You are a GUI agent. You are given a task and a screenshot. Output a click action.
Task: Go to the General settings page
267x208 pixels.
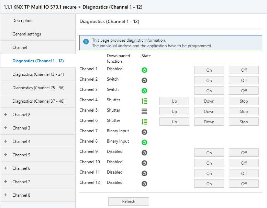(x=26, y=34)
